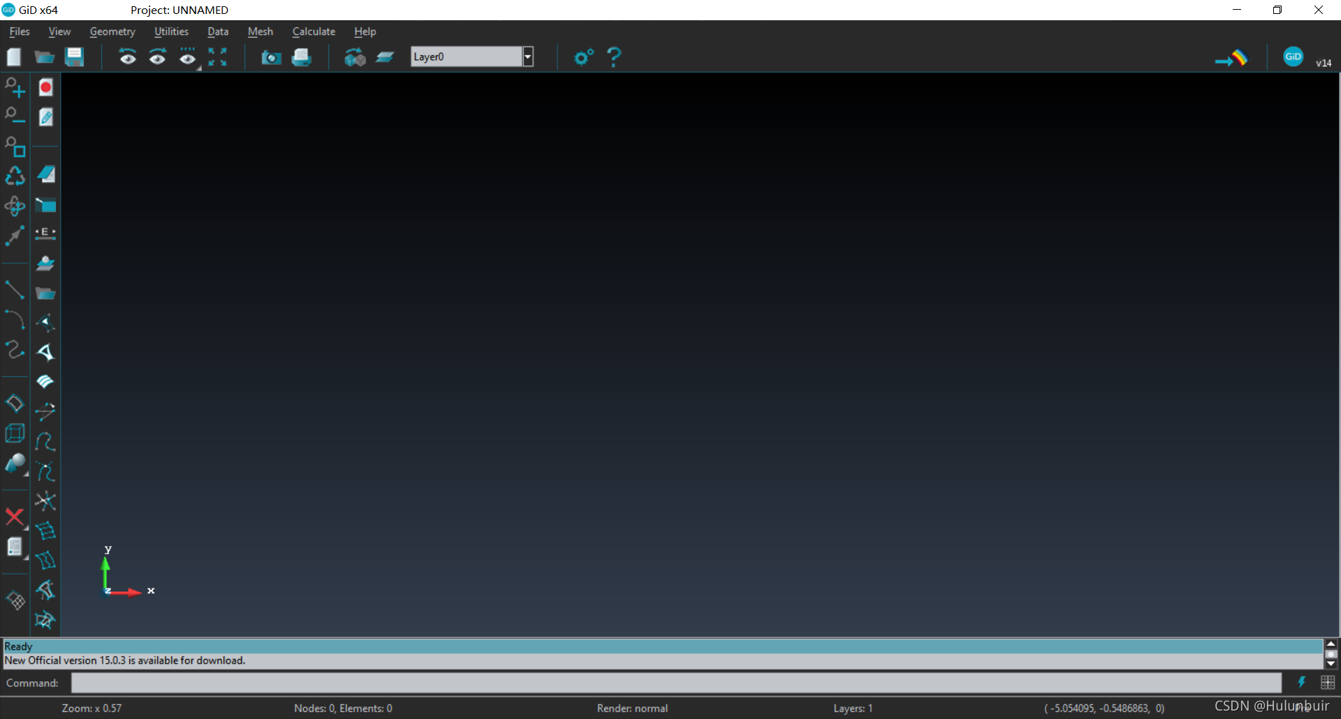Click the mesh grid icon at bottom
1341x719 pixels.
click(x=15, y=600)
